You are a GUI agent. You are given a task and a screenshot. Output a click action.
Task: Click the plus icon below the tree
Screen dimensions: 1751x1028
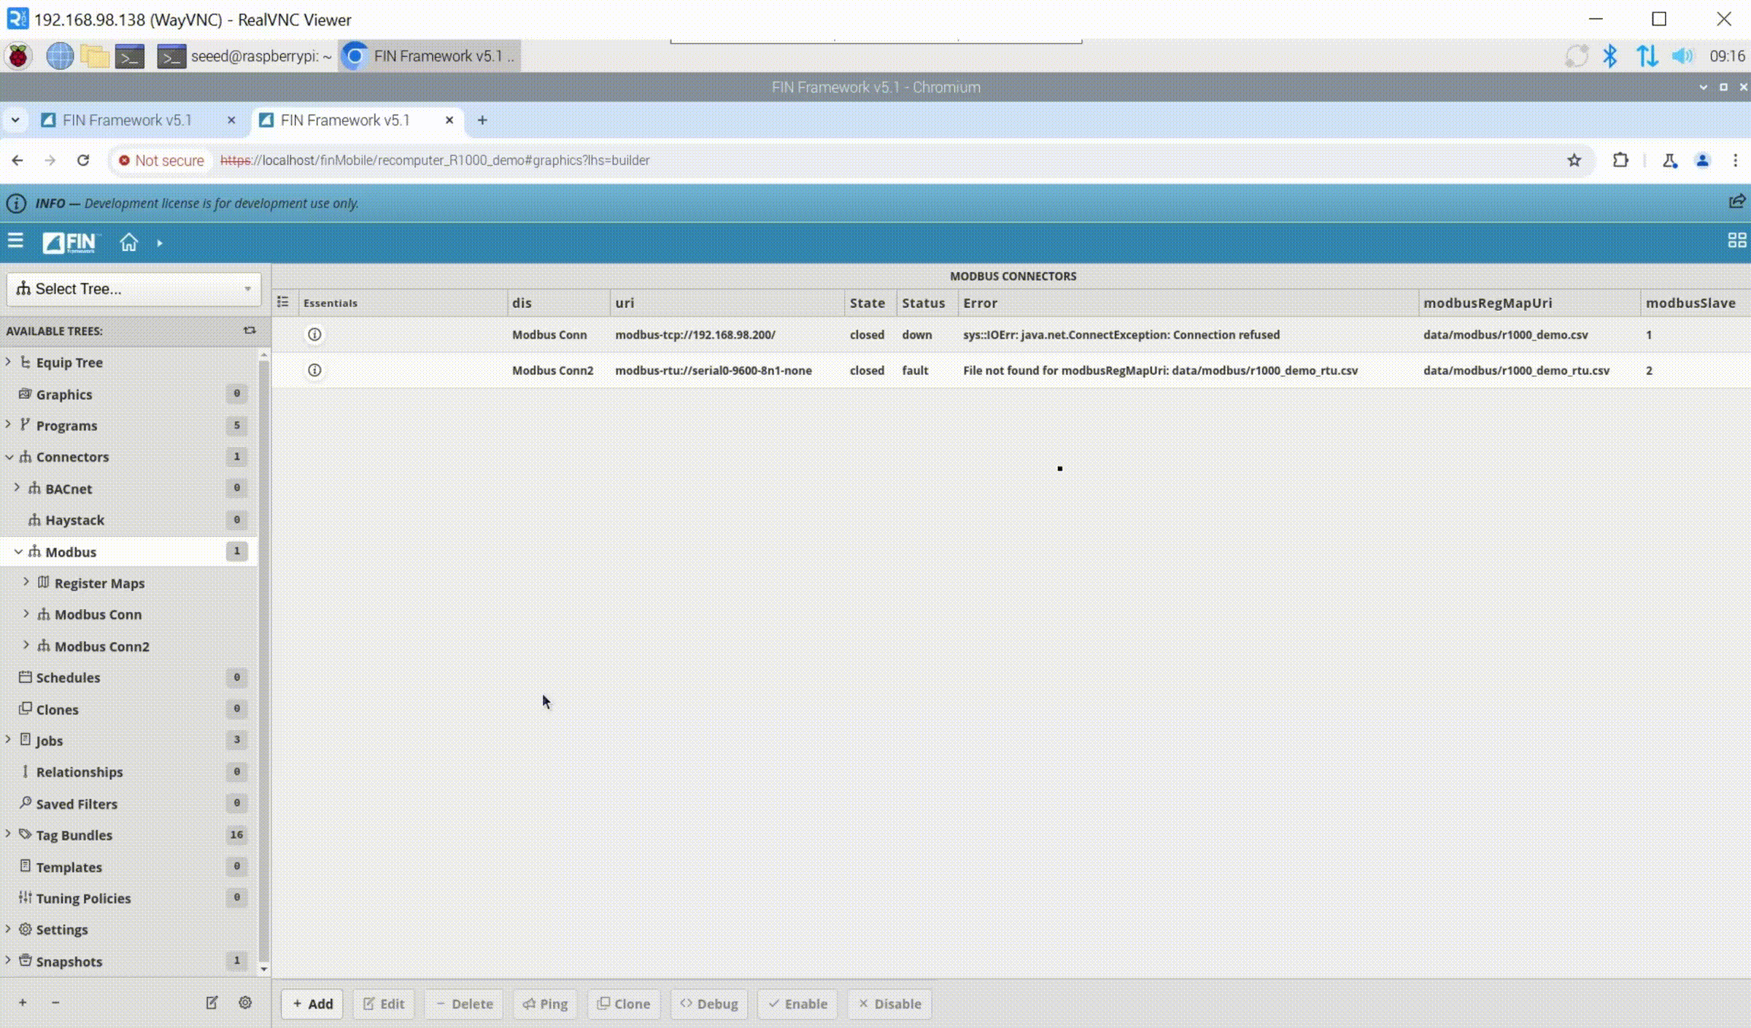[23, 1002]
